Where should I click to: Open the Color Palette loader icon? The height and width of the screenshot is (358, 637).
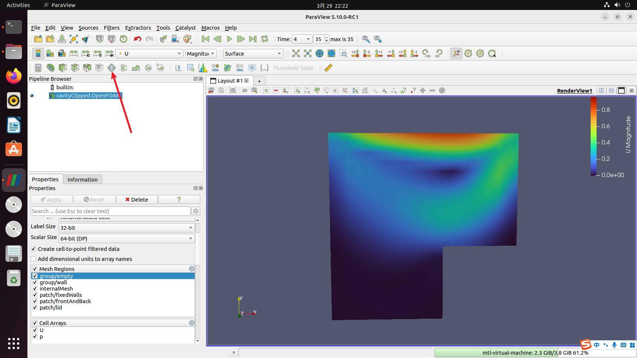188,39
